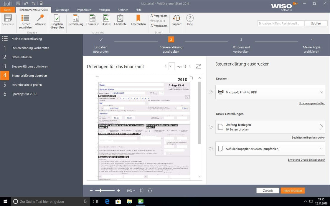The width and height of the screenshot is (330, 206).
Task: Open the Microsoft Print to PDF dropdown
Action: [321, 92]
